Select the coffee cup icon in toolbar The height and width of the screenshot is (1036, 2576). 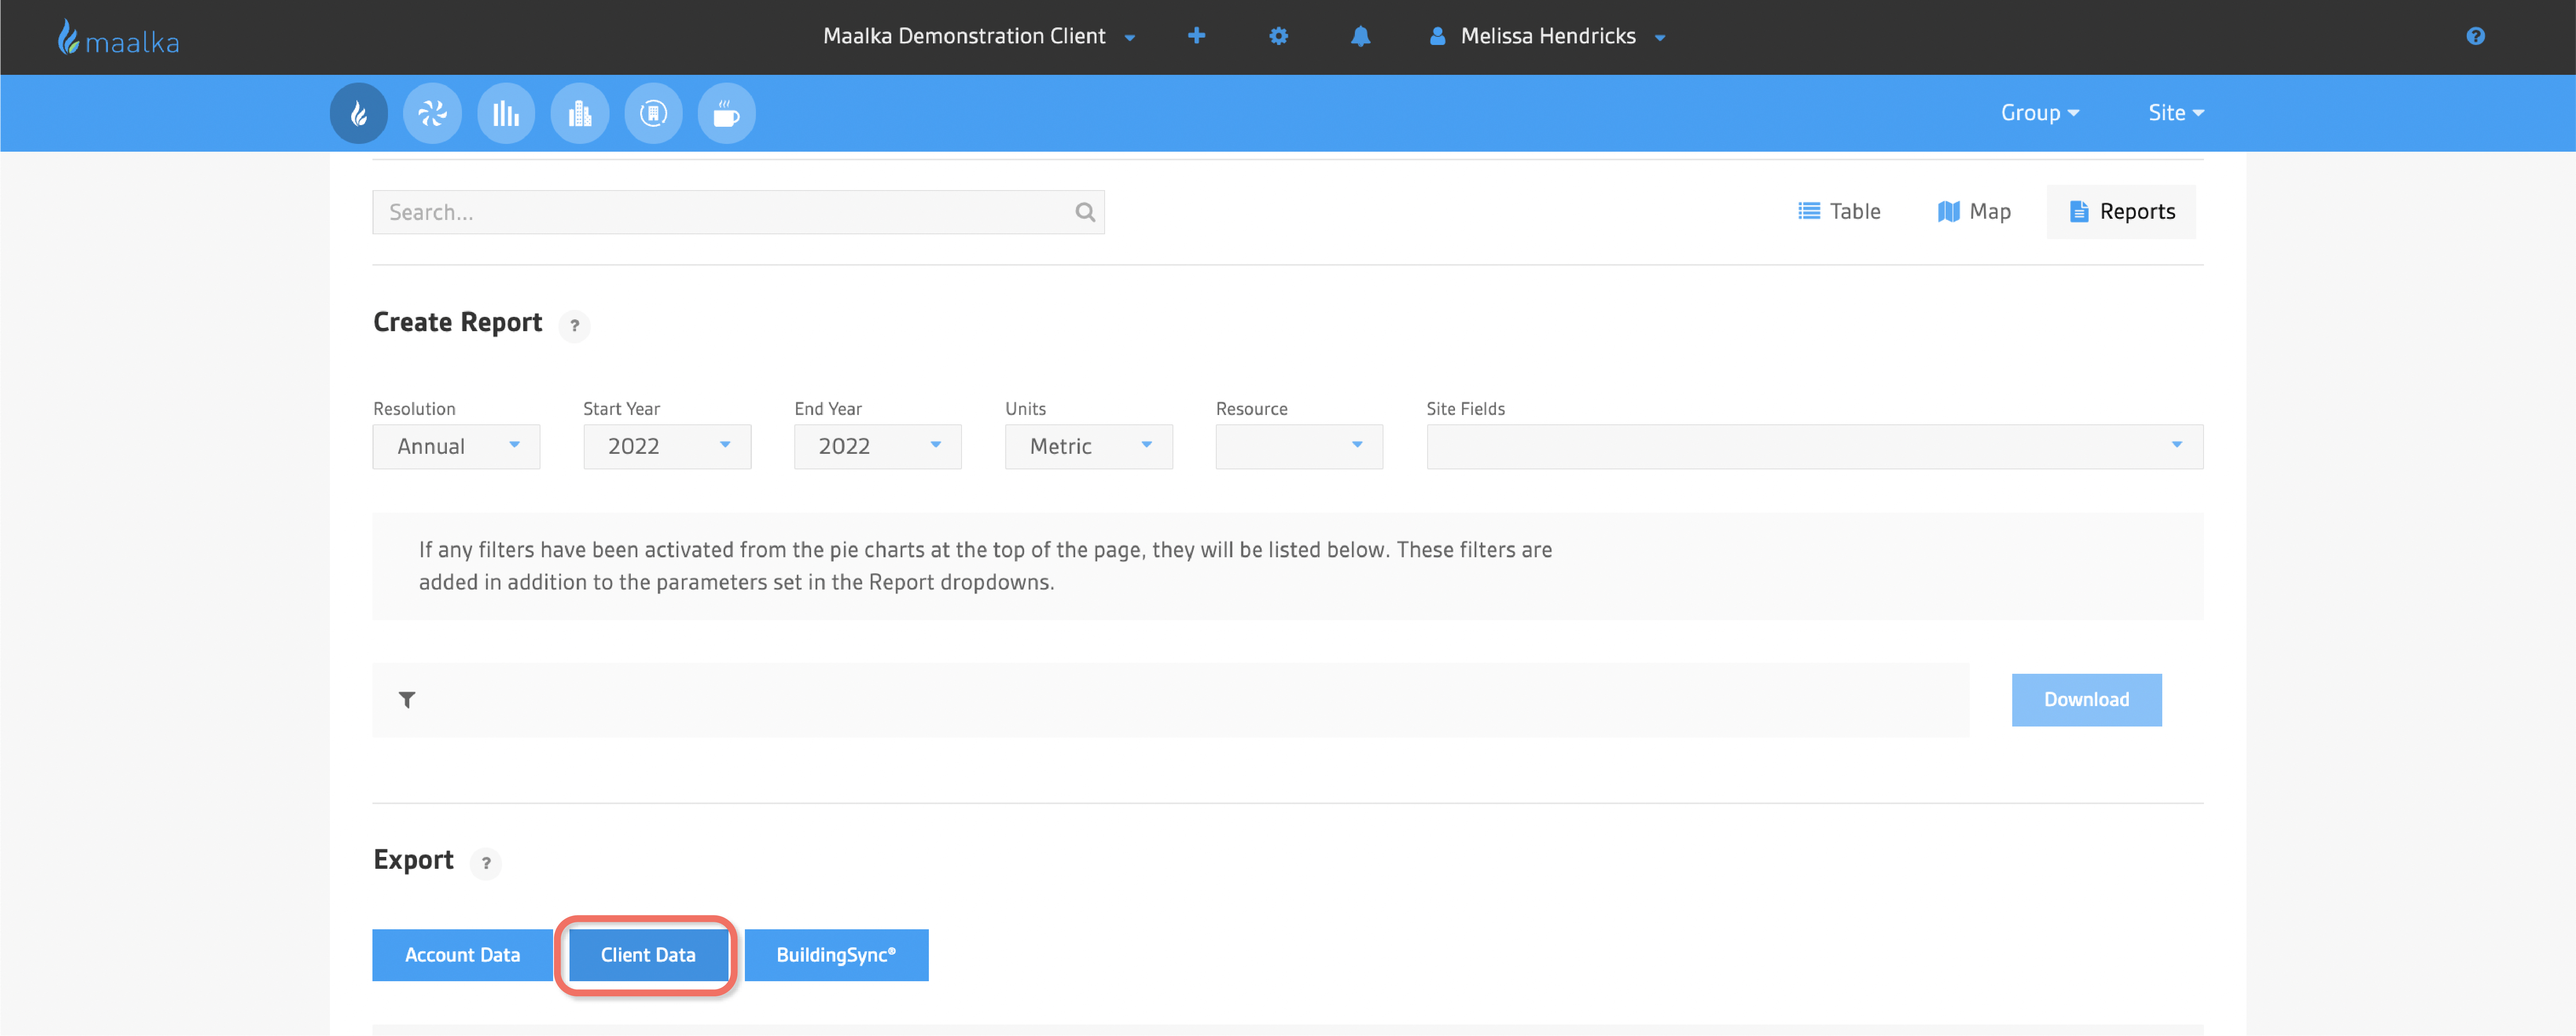(727, 113)
